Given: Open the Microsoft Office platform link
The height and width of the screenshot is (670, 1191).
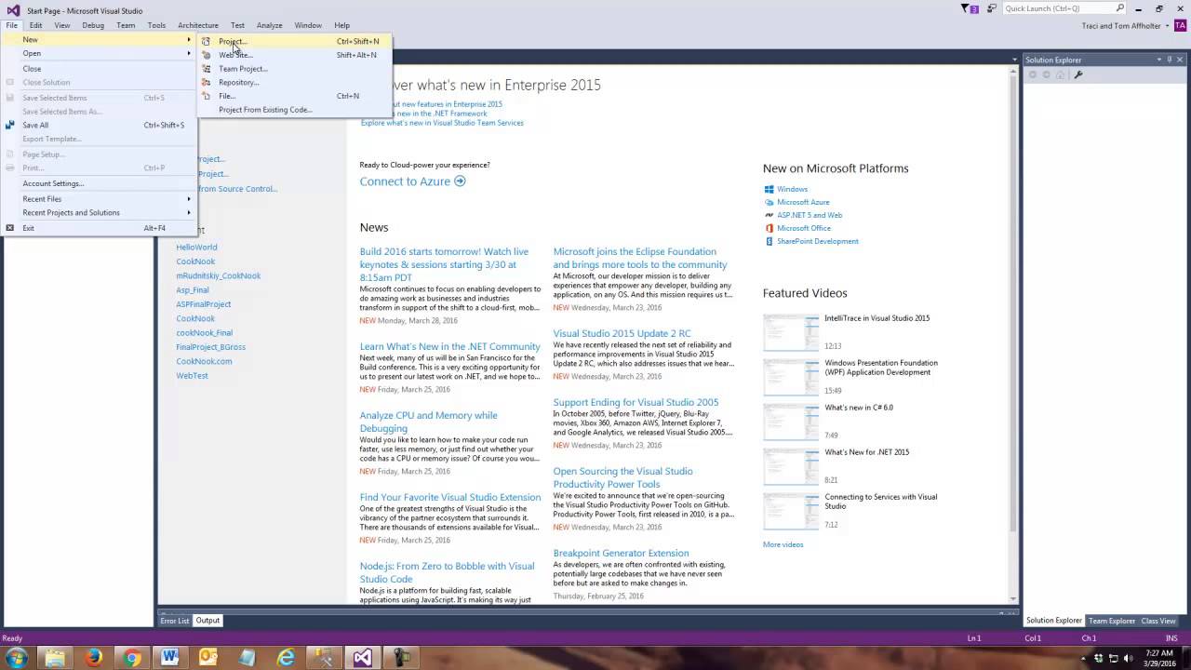Looking at the screenshot, I should [x=804, y=228].
